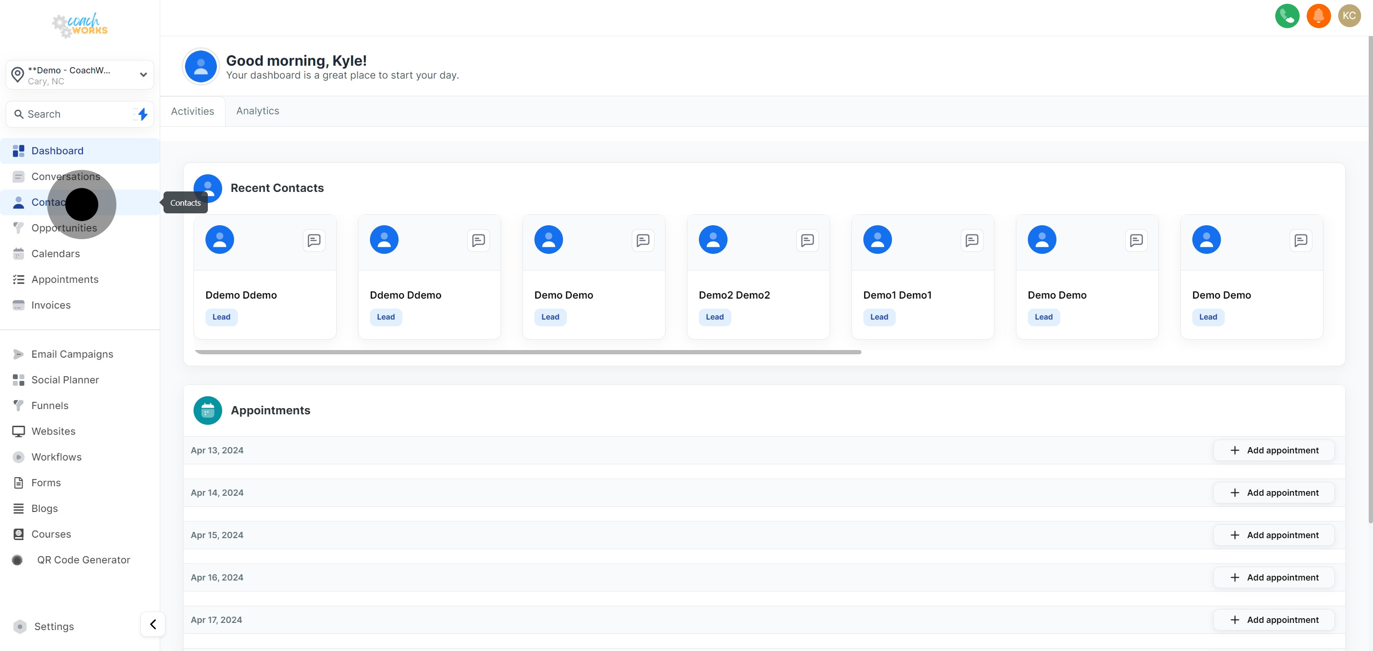Click the lightning bolt quick actions icon
Screen dimensions: 1373x651
click(x=142, y=114)
